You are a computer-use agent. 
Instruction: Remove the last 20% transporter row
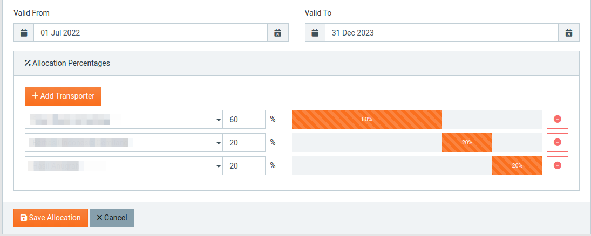tap(558, 165)
